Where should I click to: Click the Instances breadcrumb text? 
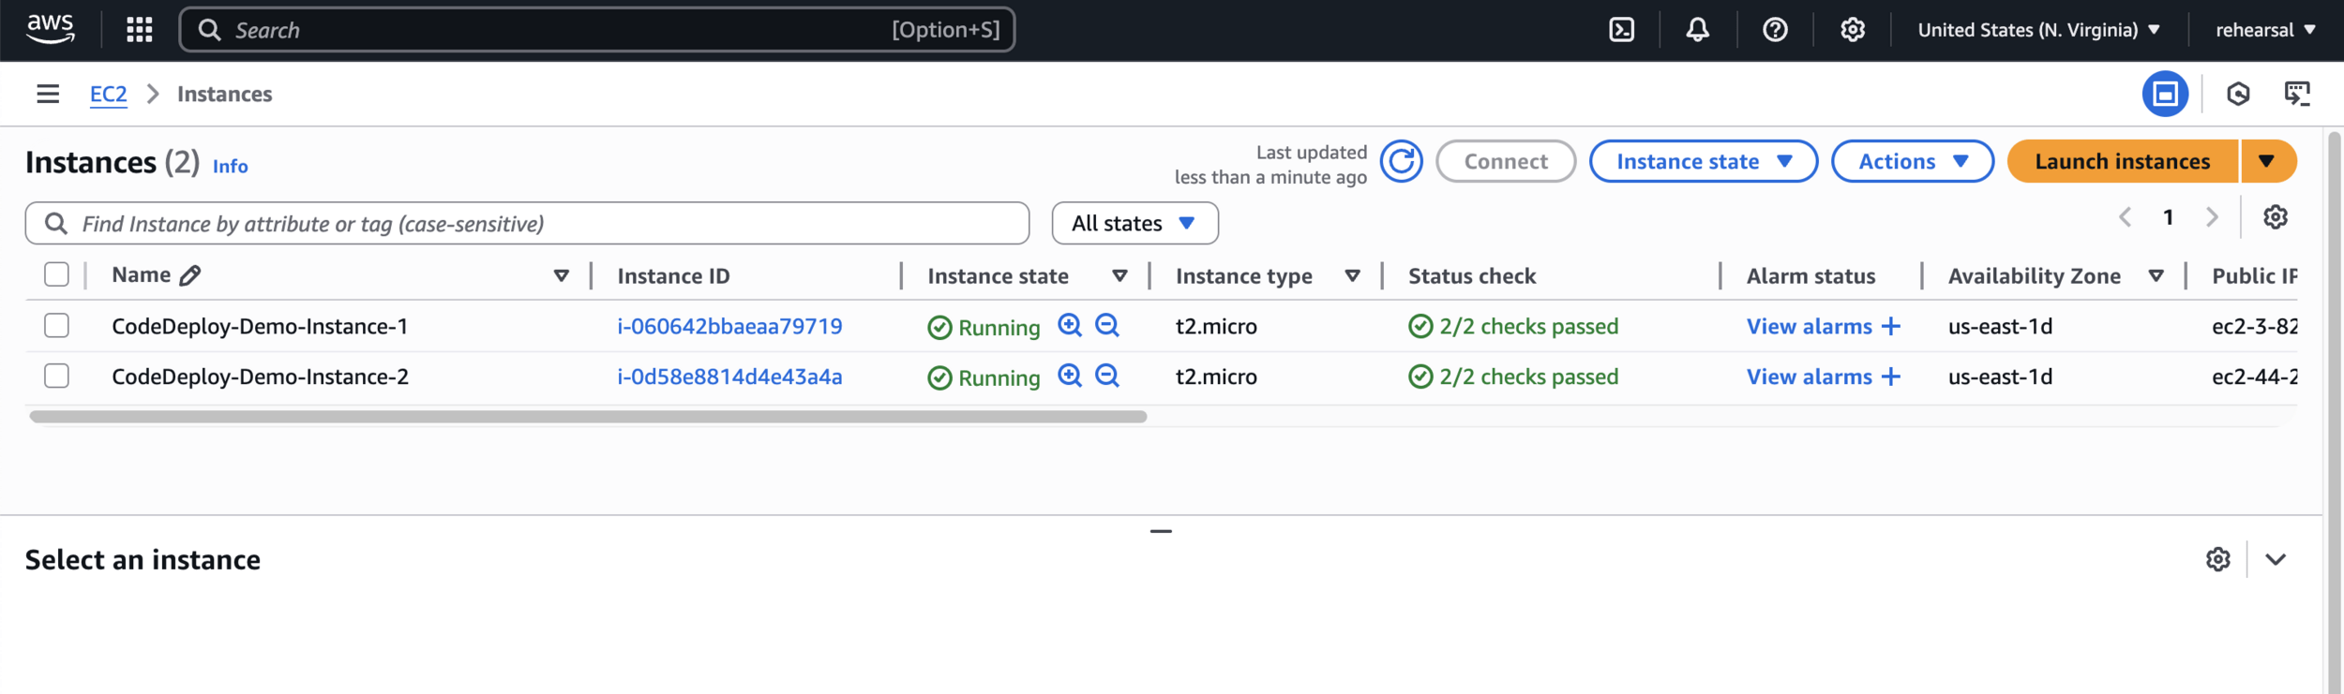224,94
